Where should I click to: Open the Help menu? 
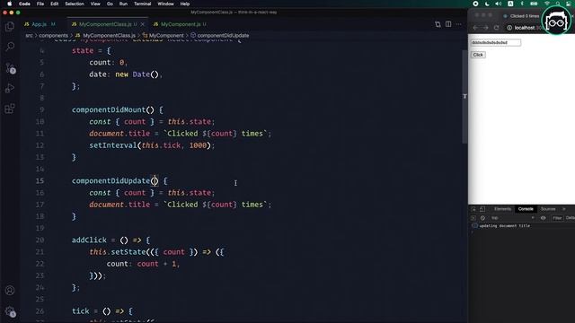185,4
